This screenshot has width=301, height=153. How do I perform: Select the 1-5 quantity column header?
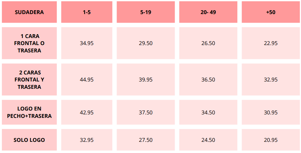tap(87, 12)
